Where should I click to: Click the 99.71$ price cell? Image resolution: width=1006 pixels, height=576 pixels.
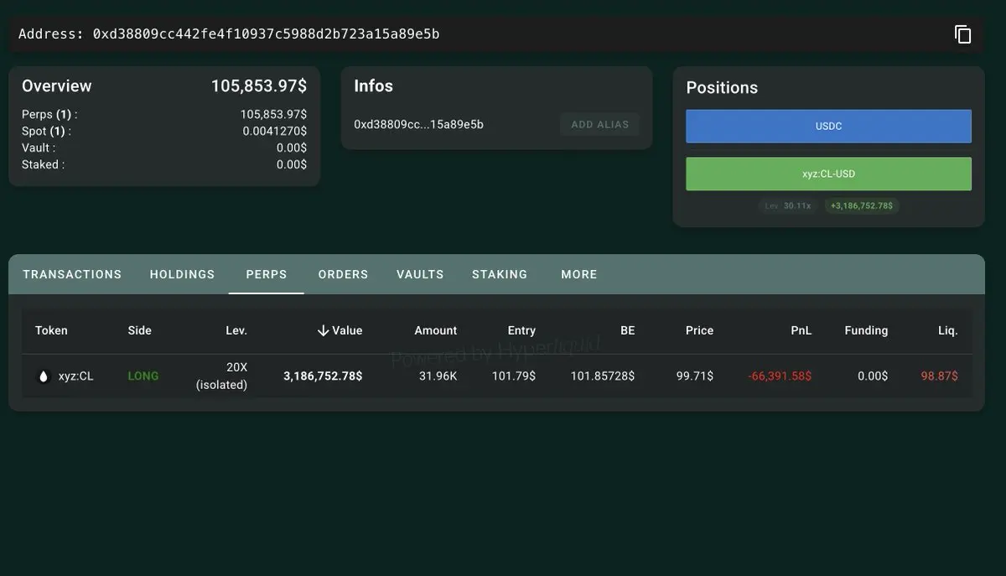coord(694,376)
